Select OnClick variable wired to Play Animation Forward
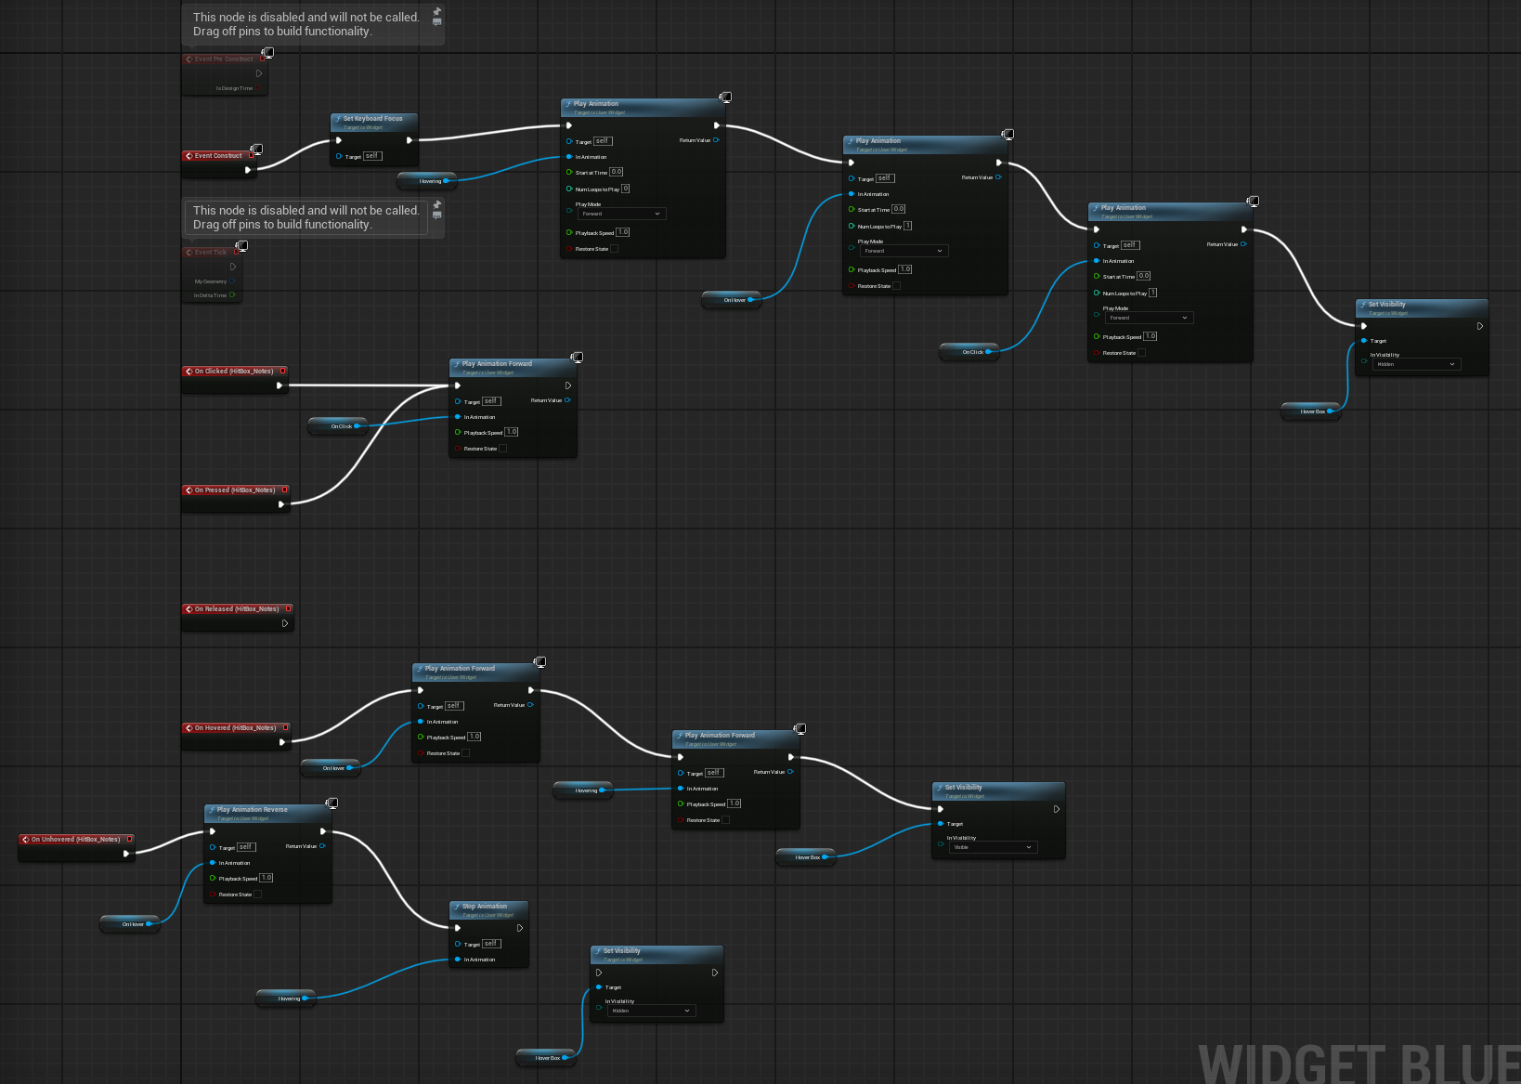1521x1084 pixels. point(338,426)
